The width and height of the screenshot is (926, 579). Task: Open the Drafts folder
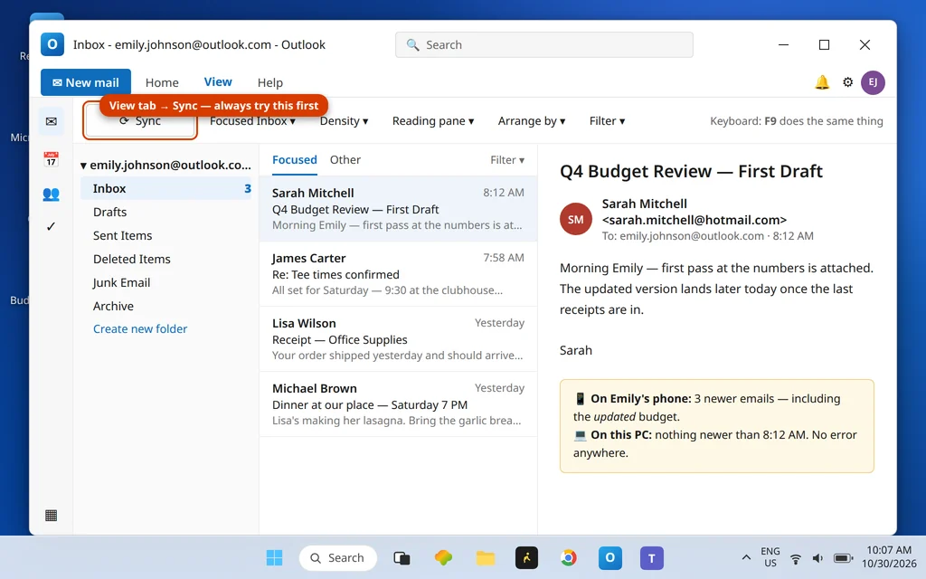click(166, 212)
